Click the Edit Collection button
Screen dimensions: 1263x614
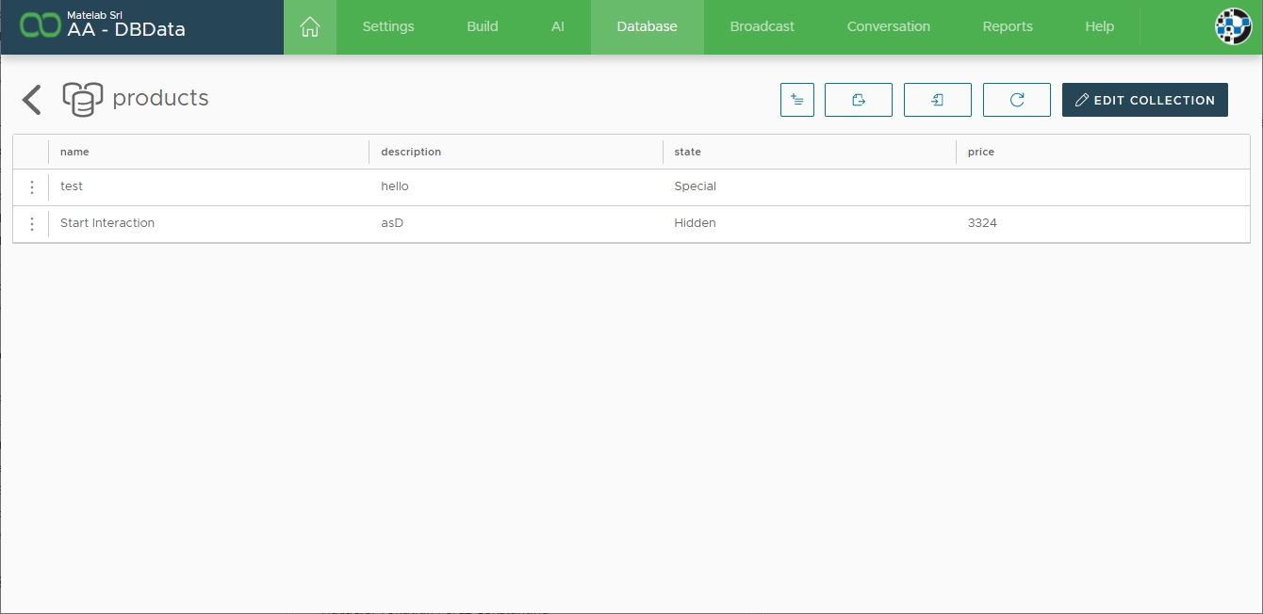pos(1144,100)
